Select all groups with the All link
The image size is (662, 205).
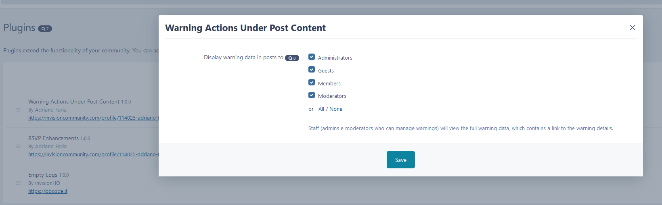tap(321, 109)
